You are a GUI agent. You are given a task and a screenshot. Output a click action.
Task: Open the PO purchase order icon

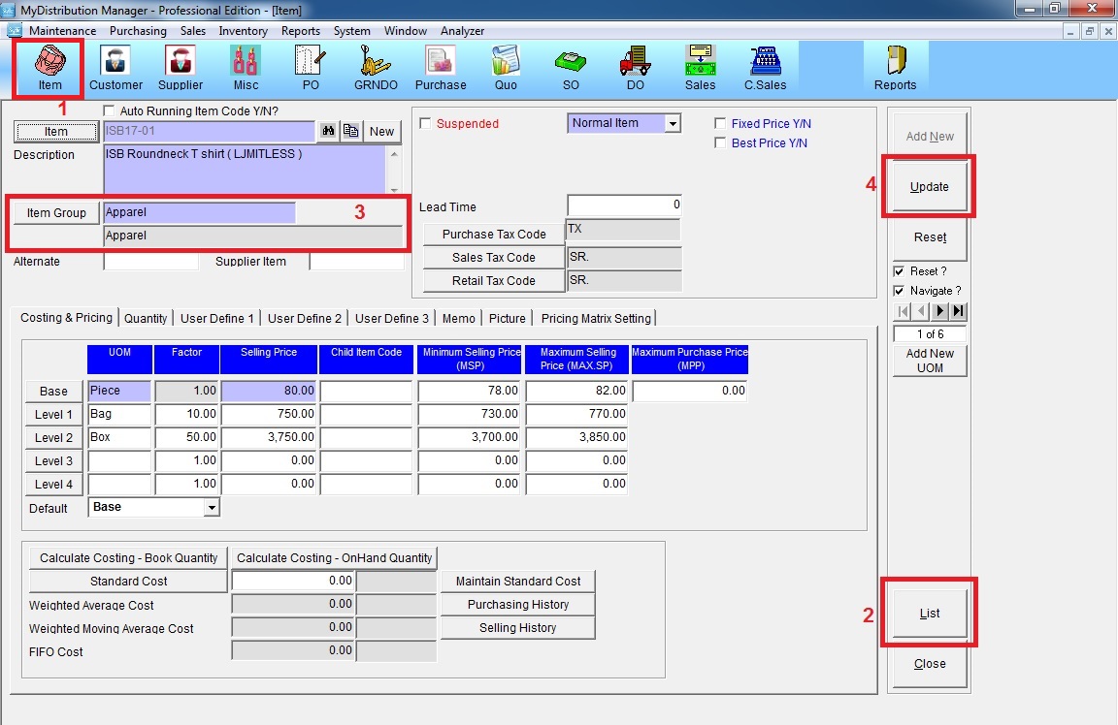[311, 68]
